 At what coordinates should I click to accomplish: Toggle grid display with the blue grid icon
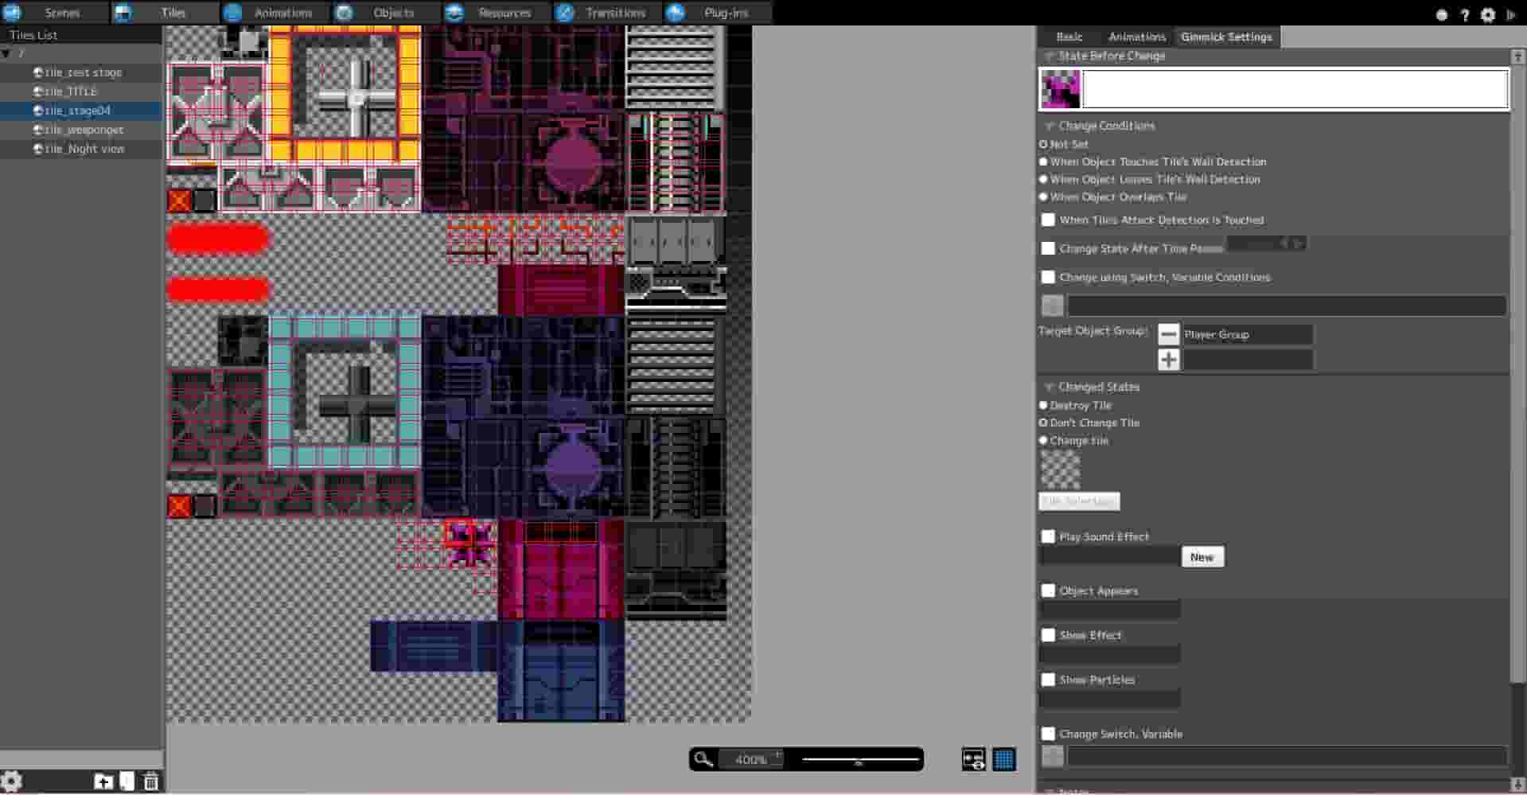pos(1005,759)
